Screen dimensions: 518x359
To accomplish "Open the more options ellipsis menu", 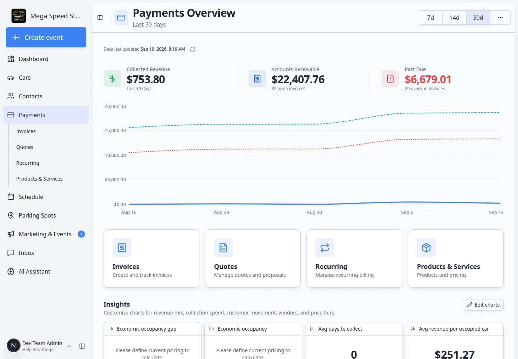I will [500, 18].
